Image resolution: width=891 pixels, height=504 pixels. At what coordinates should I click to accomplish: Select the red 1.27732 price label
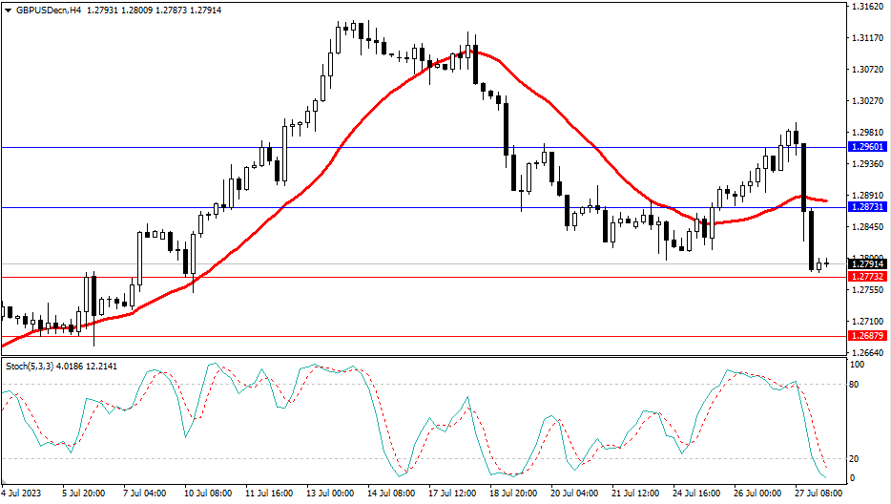(867, 277)
